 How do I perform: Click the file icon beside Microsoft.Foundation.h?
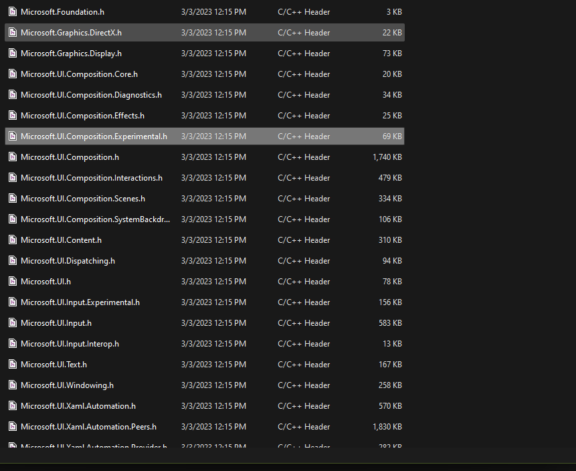coord(13,12)
